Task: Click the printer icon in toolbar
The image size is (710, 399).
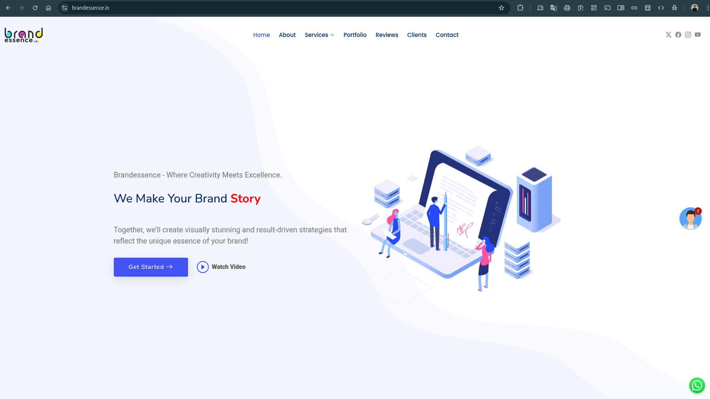Action: 567,8
